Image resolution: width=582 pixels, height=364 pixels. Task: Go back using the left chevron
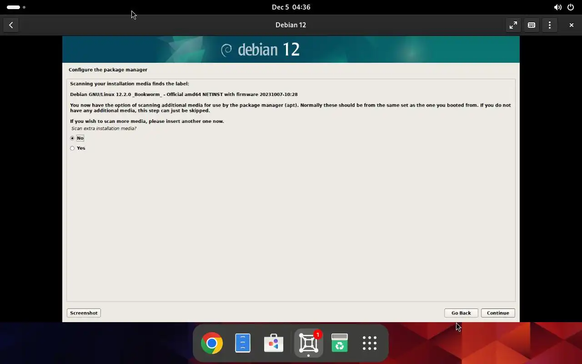pos(11,25)
